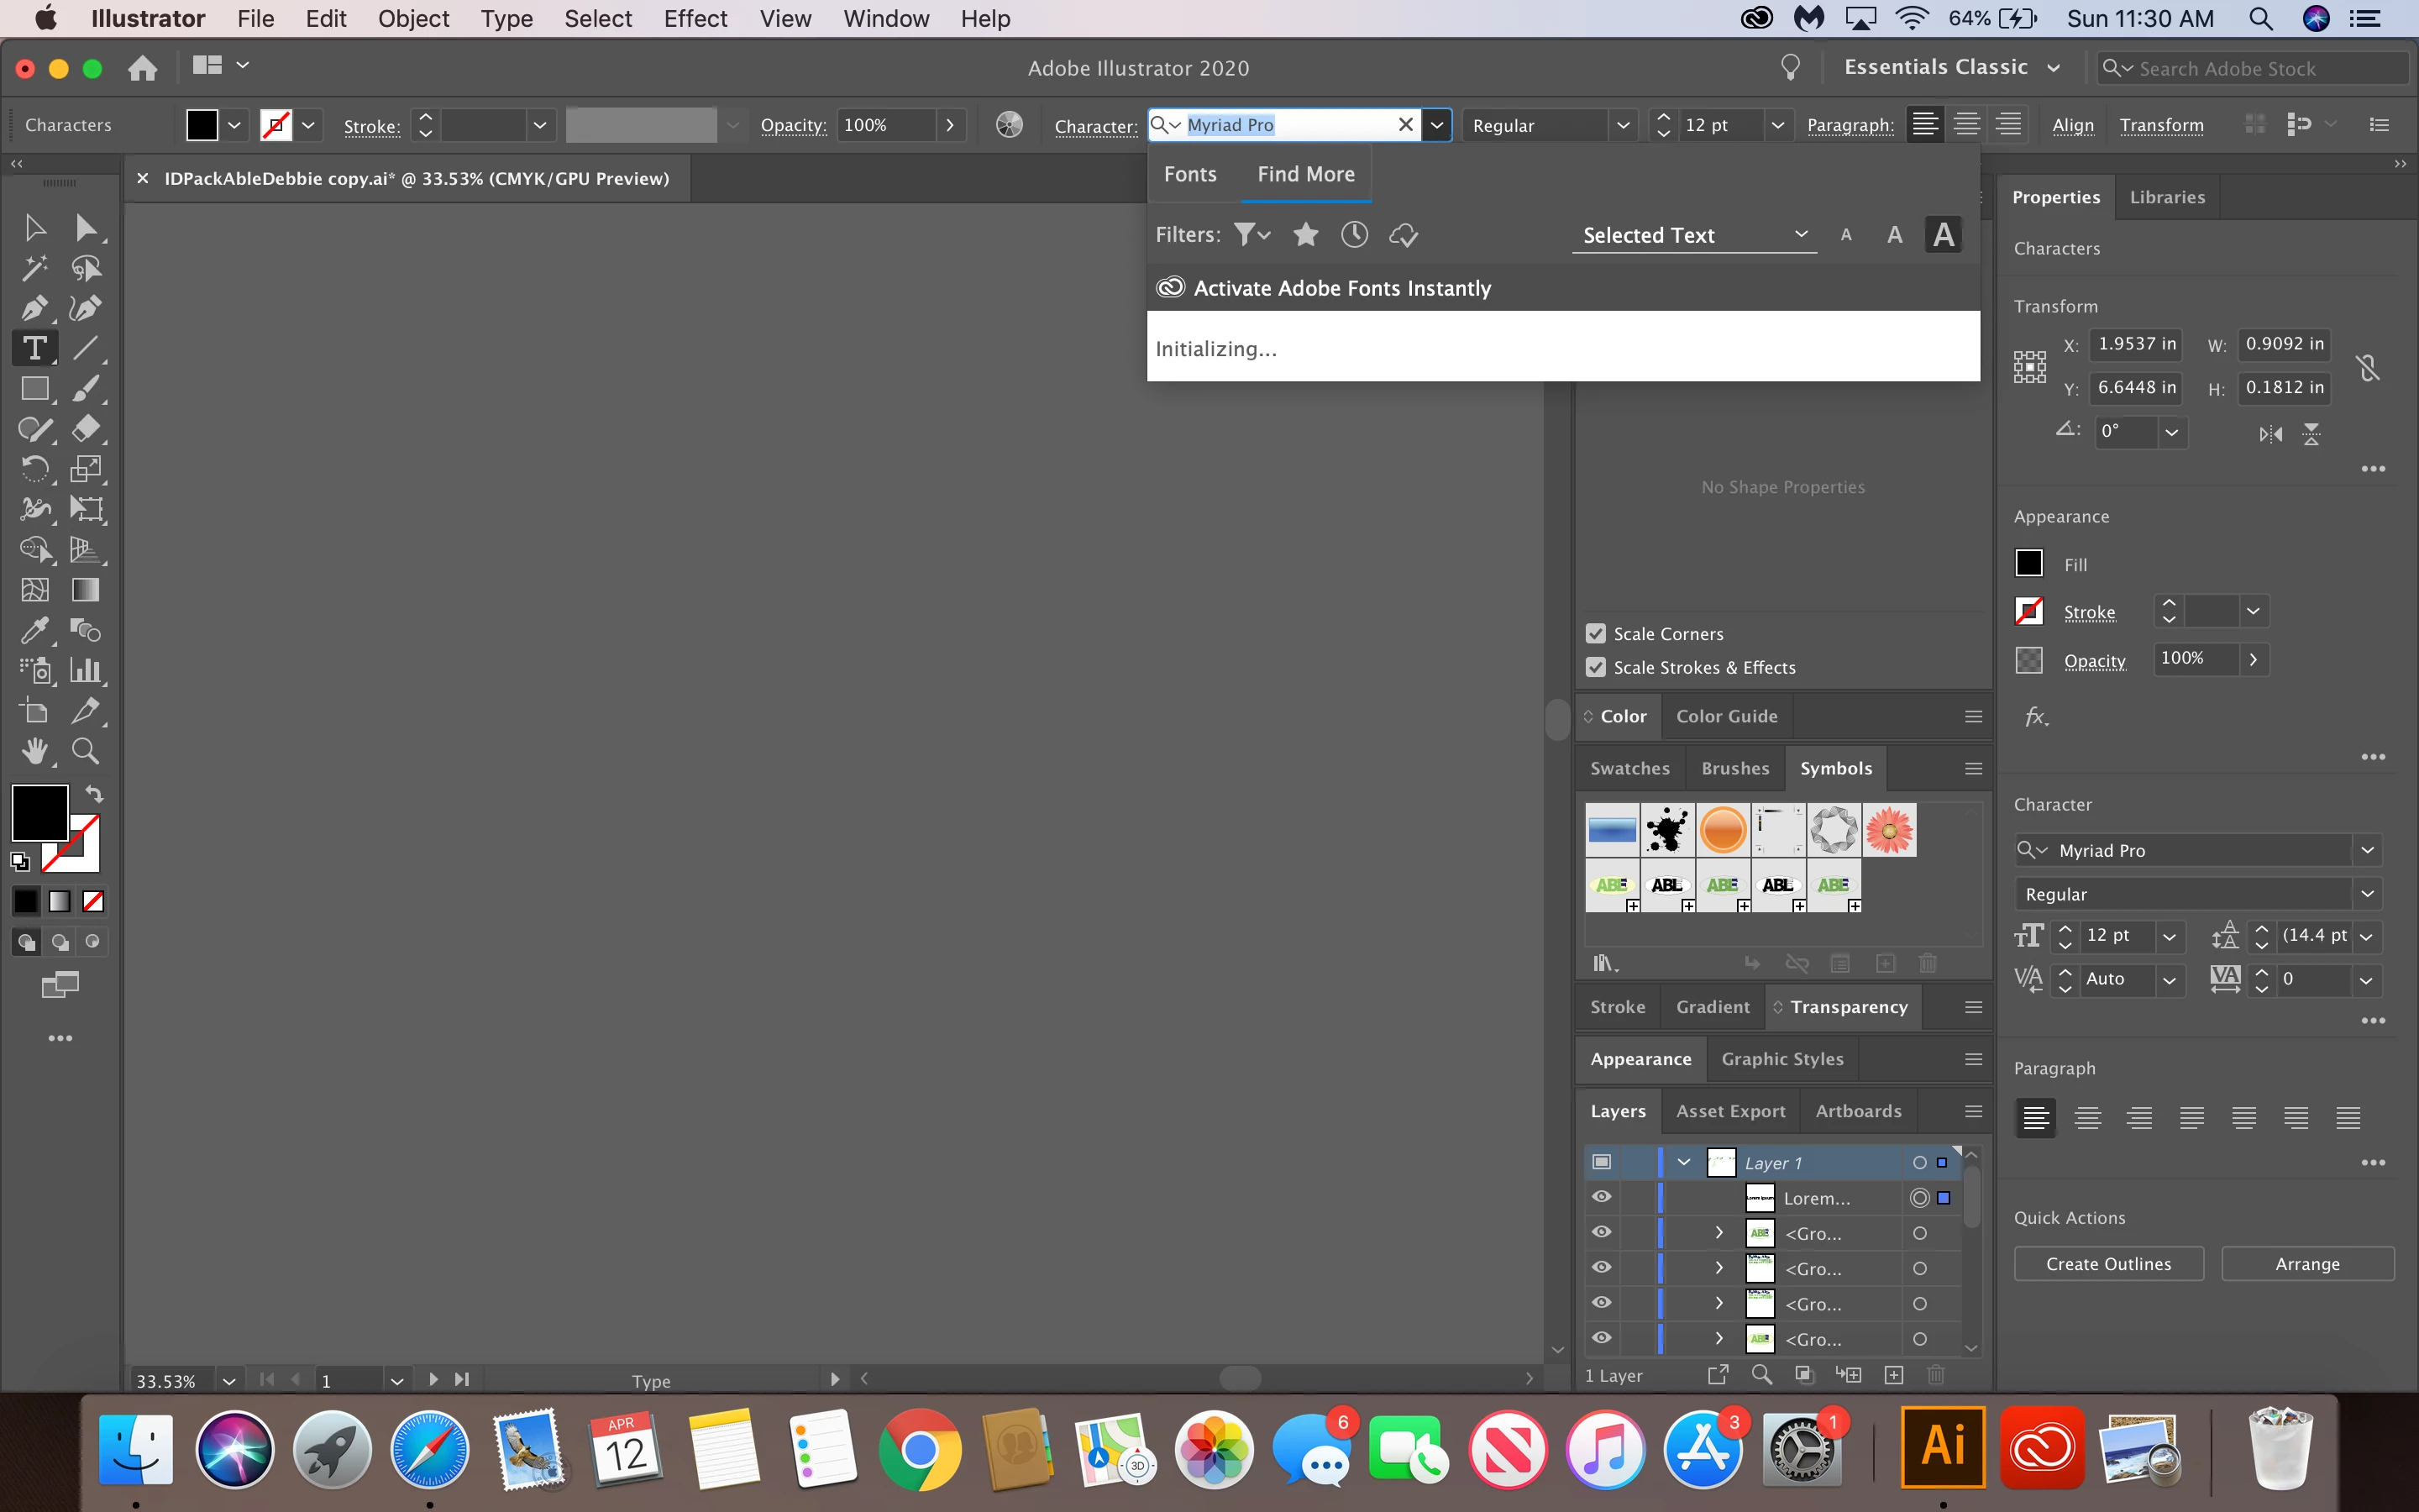The height and width of the screenshot is (1512, 2419).
Task: Collapse Layer 1 in Layers panel
Action: click(x=1684, y=1162)
